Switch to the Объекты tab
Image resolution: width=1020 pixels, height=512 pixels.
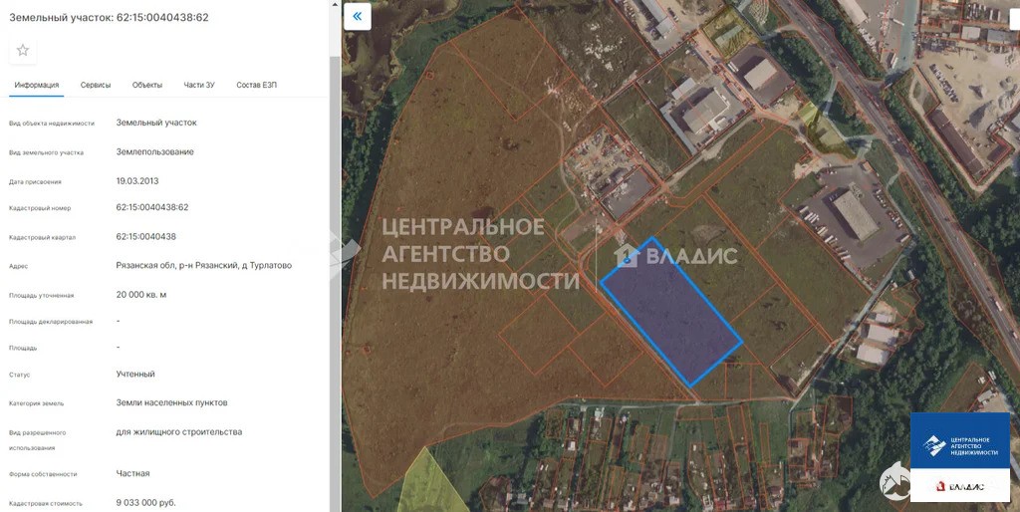pyautogui.click(x=147, y=86)
